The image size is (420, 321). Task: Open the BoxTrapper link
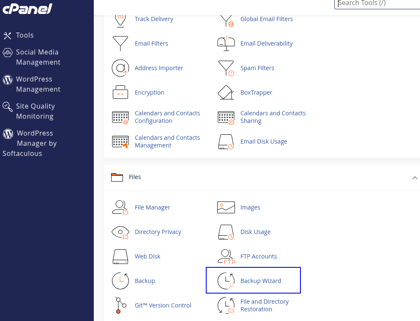click(256, 92)
